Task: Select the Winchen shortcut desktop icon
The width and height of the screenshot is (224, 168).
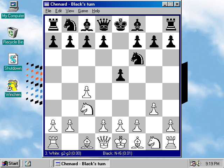Action: (x=13, y=88)
